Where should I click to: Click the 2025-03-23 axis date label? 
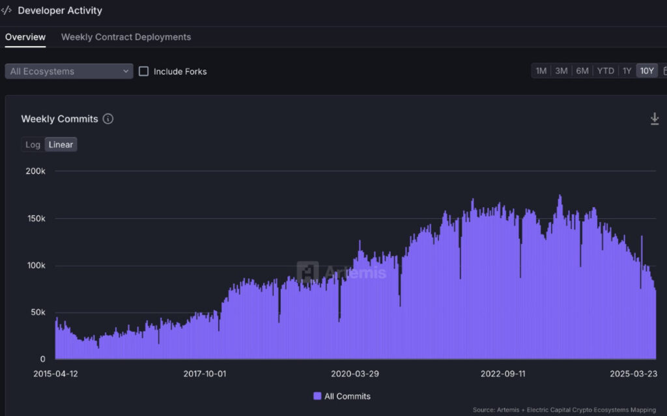633,374
